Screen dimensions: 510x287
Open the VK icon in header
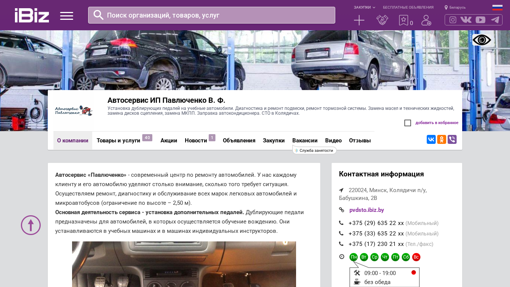click(466, 20)
